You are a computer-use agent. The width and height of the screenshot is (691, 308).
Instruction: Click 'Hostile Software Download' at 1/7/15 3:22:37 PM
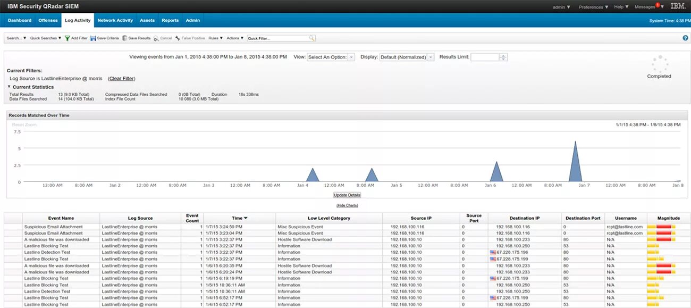(305, 239)
